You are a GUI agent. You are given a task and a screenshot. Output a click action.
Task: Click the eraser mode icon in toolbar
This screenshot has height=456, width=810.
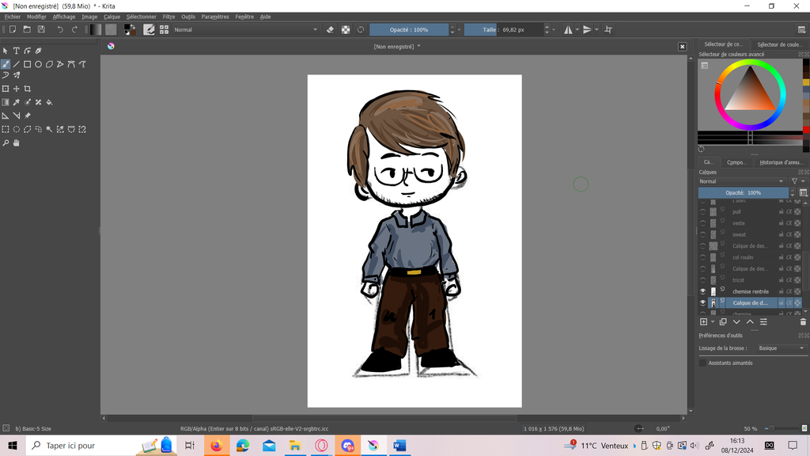coord(331,29)
